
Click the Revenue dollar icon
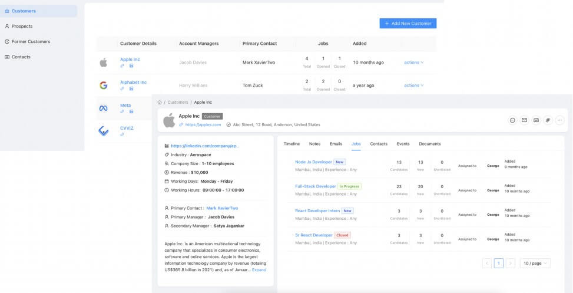click(167, 172)
